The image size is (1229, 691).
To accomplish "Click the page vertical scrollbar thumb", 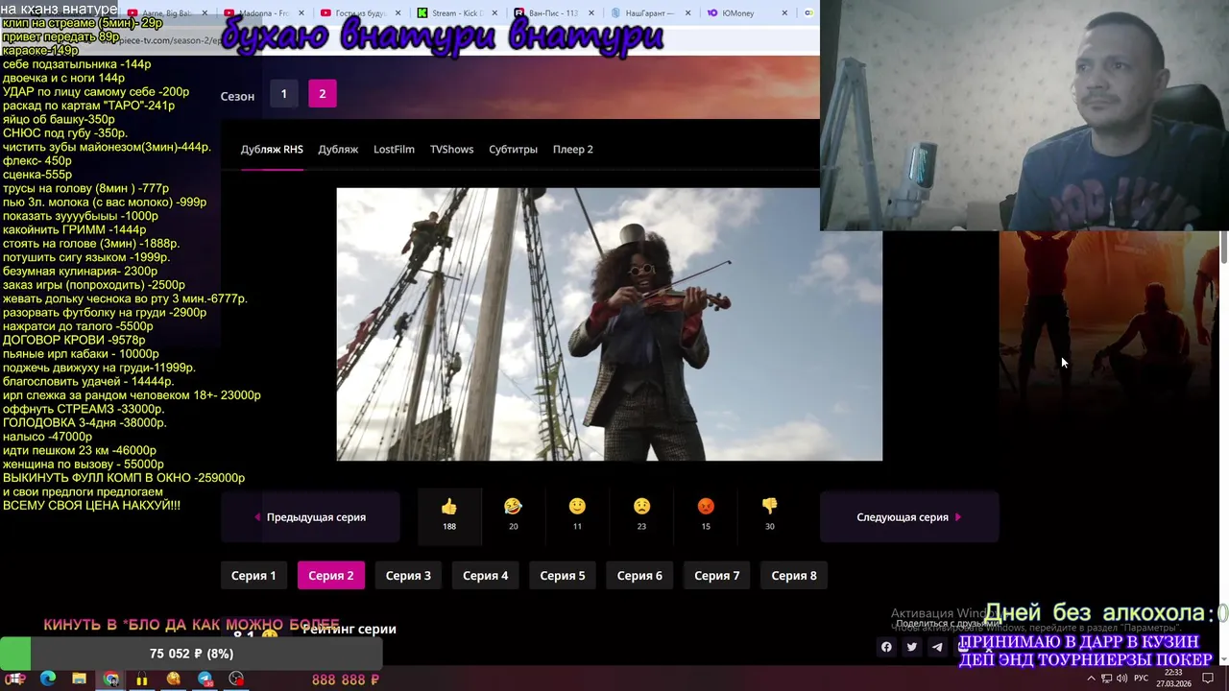I will pos(1223,249).
